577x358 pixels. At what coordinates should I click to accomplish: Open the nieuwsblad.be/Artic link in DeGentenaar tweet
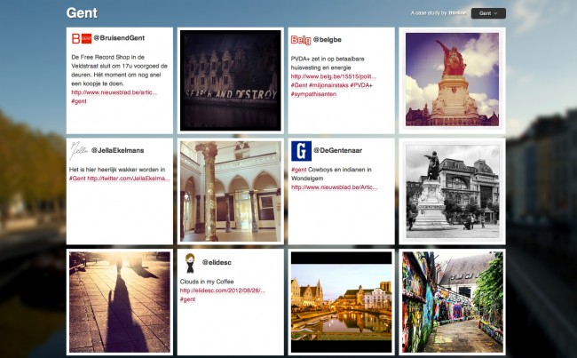point(334,187)
